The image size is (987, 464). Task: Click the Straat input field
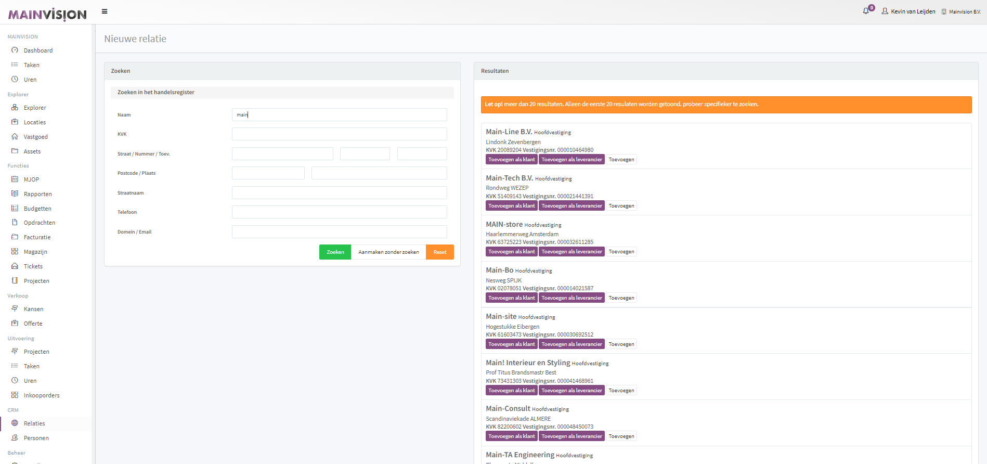[x=282, y=153]
